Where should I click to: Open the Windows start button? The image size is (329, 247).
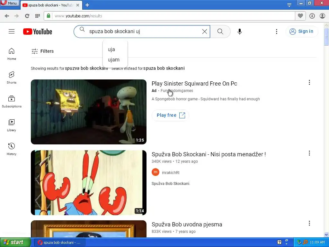[15, 242]
